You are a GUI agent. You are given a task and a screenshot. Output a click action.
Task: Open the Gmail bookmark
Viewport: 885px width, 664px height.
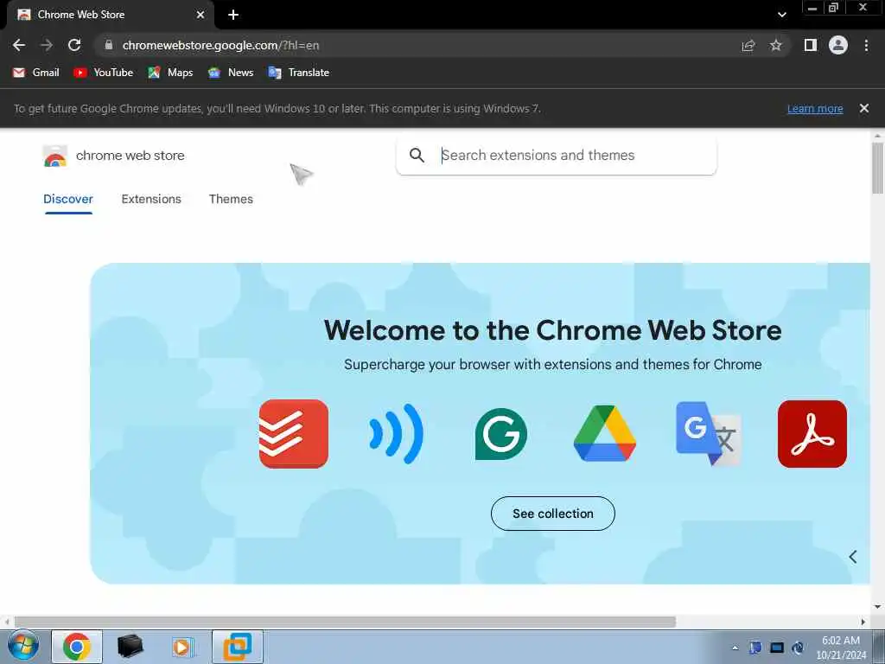click(36, 73)
